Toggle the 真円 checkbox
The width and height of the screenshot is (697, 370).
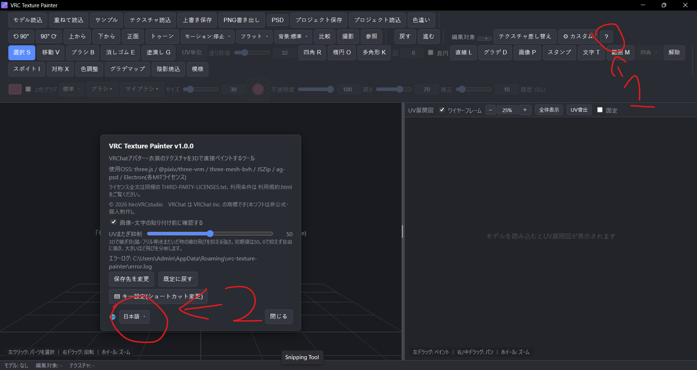(x=431, y=53)
